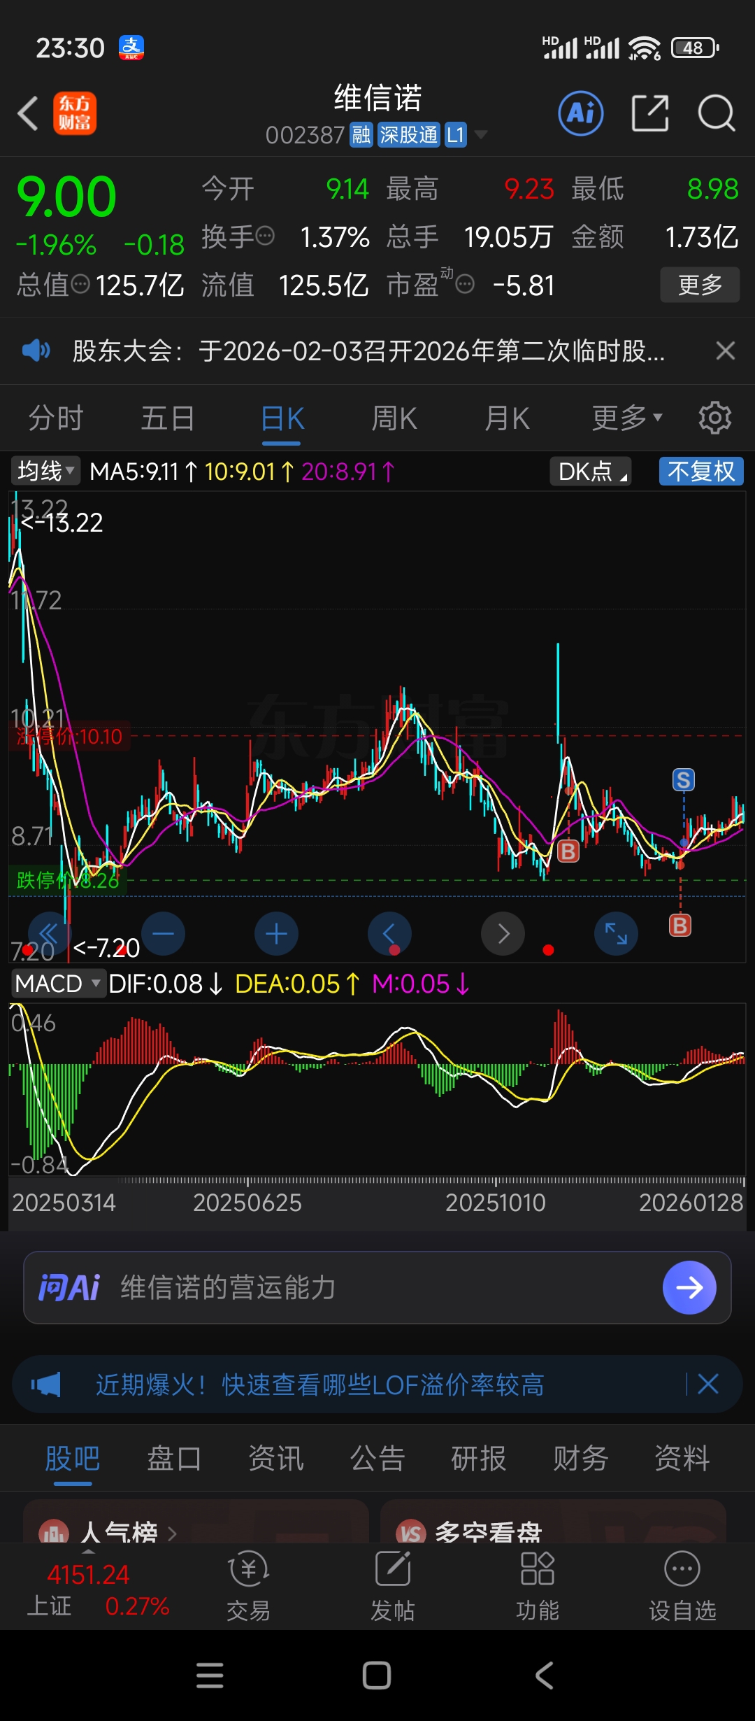Select the 股吧 section tab
Screen dimensions: 755x1721
pos(73,1459)
